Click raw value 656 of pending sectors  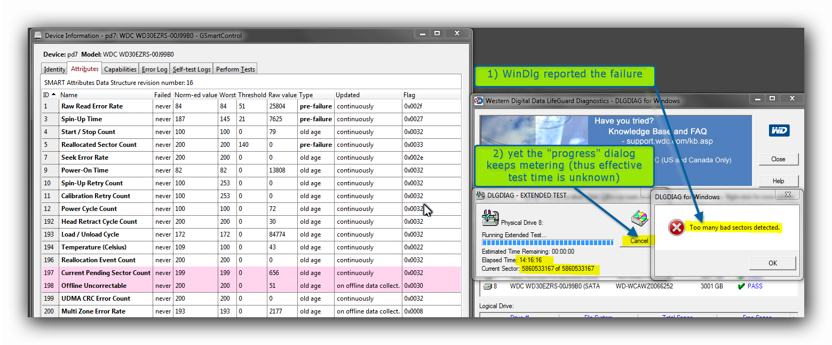(x=275, y=273)
